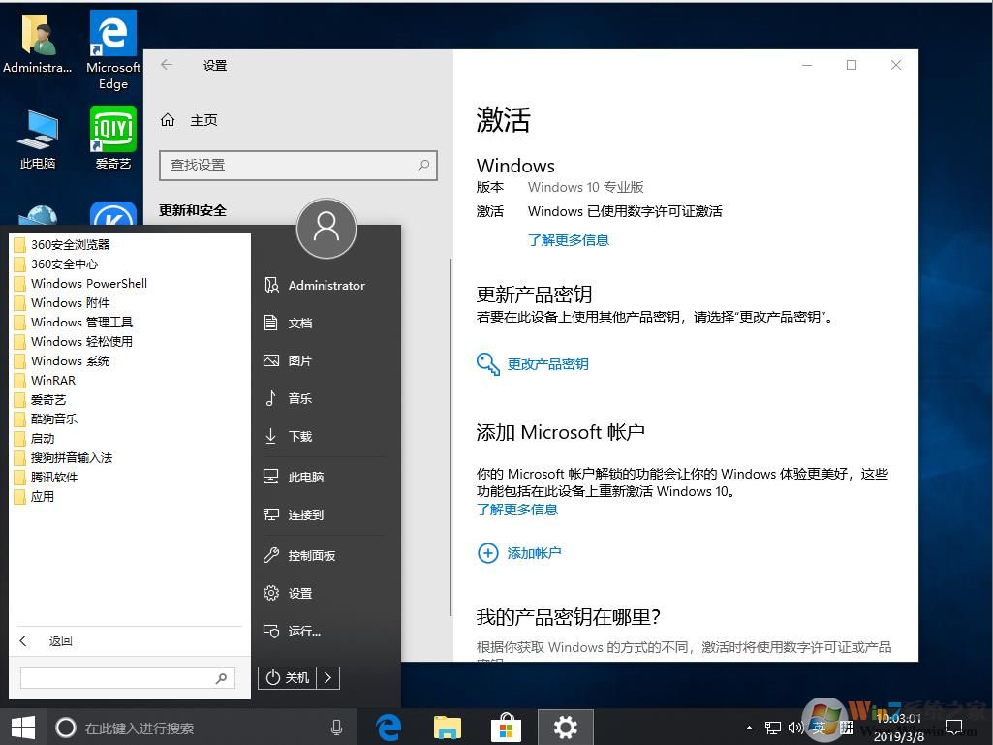Click the 更改产品密钥 link
This screenshot has width=993, height=745.
tap(547, 364)
